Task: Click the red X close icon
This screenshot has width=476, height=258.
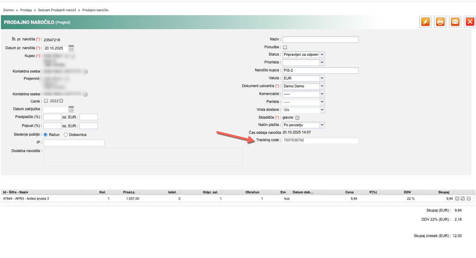Action: tap(470, 22)
